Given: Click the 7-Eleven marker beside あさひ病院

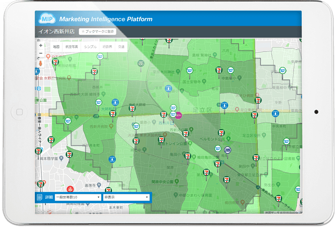Looking at the screenshot, I should coord(258,100).
